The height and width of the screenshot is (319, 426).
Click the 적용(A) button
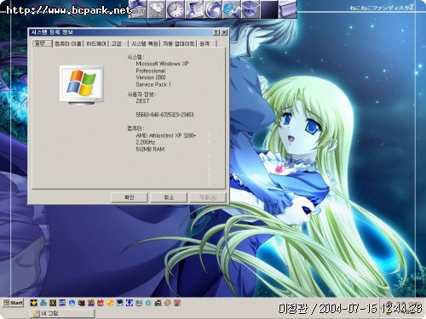tap(208, 197)
